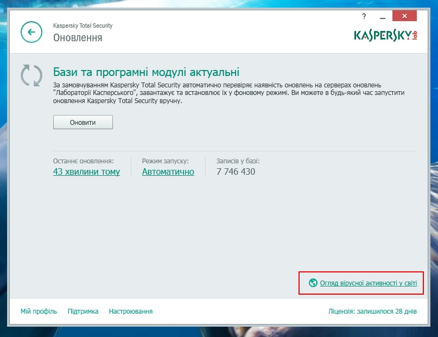Click the Kaspersky lab logo
The height and width of the screenshot is (337, 438).
point(385,35)
